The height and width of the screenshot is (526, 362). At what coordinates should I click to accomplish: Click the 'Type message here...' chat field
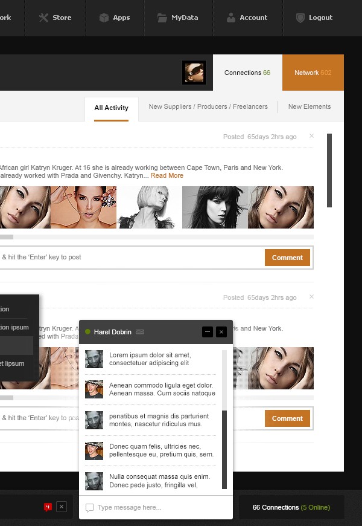[156, 507]
